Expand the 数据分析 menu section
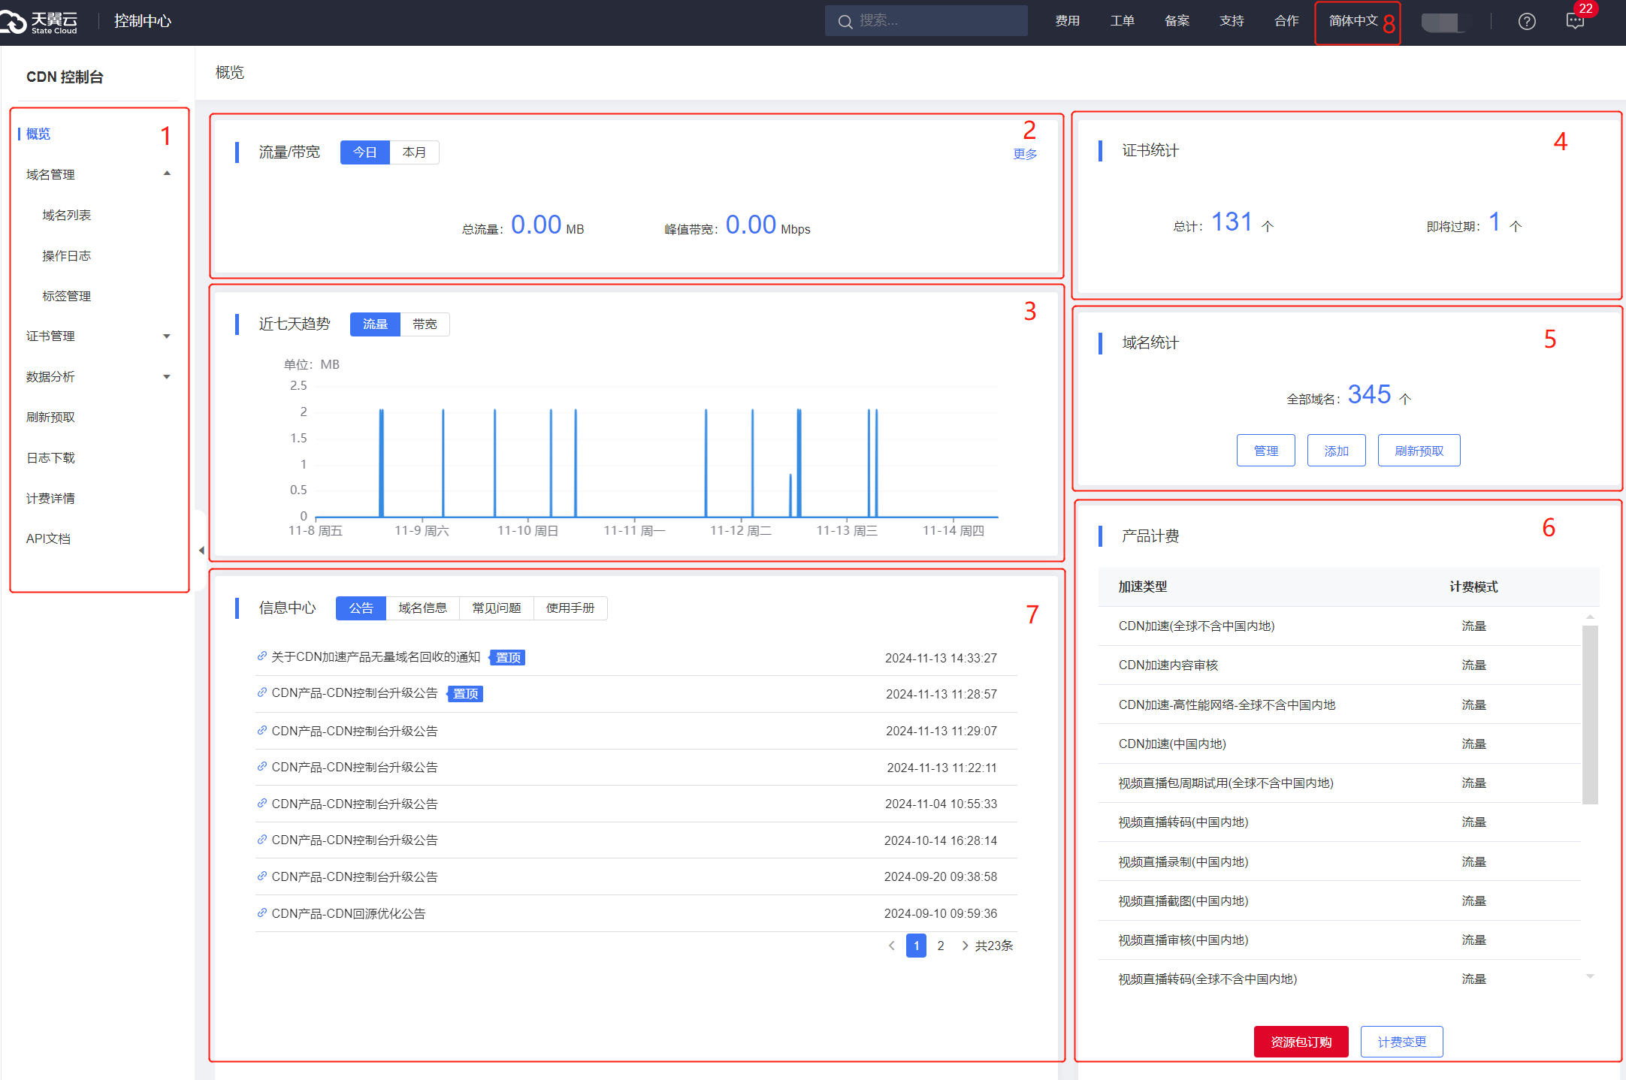 tap(167, 376)
